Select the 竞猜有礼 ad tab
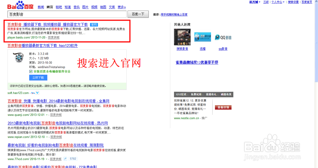 tap(211, 94)
